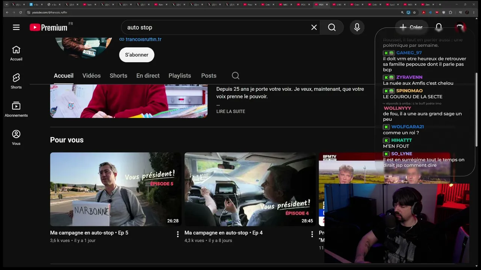Start voice search with the microphone
The height and width of the screenshot is (270, 481).
point(357,27)
